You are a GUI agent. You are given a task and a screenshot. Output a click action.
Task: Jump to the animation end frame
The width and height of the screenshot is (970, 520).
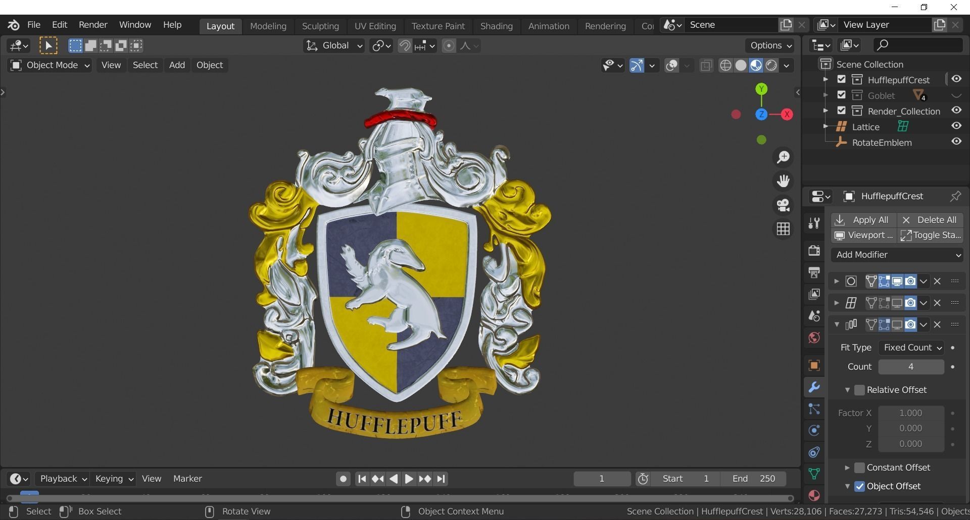pyautogui.click(x=441, y=479)
